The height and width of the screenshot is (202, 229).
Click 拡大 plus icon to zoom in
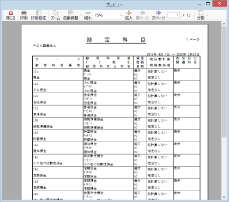coord(129,13)
